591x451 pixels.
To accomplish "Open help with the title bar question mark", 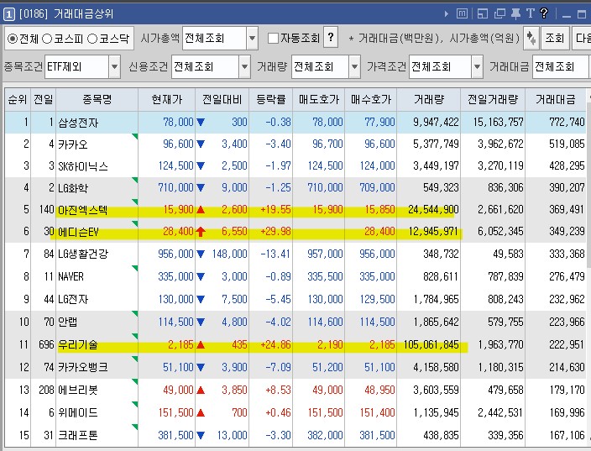I will click(544, 14).
